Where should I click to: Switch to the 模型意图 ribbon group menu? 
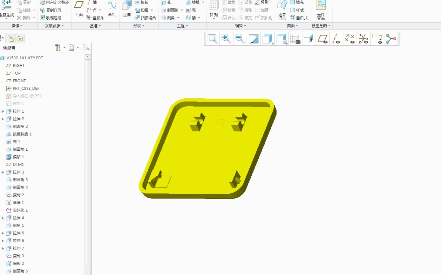[x=321, y=26]
